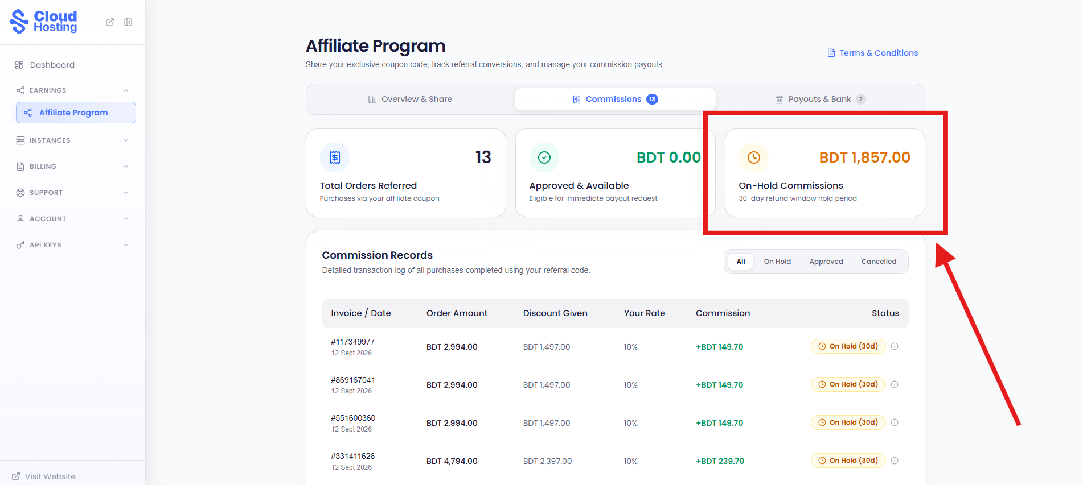
Task: Click invoice number #331411626
Action: click(x=353, y=456)
